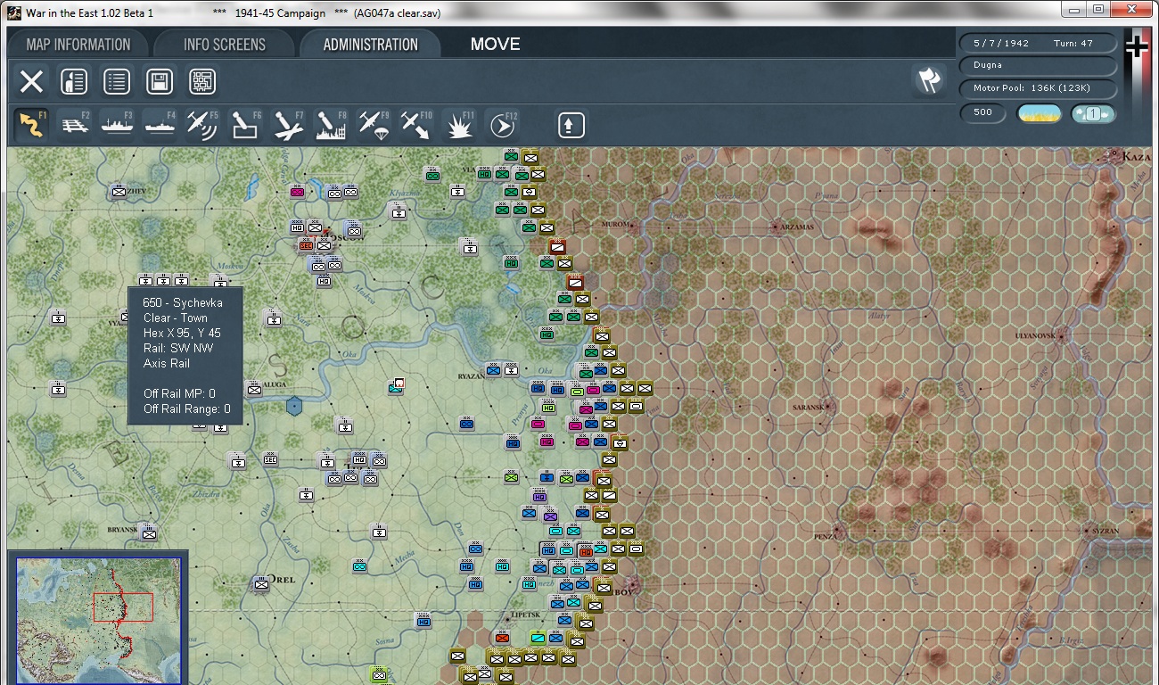The width and height of the screenshot is (1159, 685).
Task: Click the SYZRAN city label on the map
Action: 1105,532
